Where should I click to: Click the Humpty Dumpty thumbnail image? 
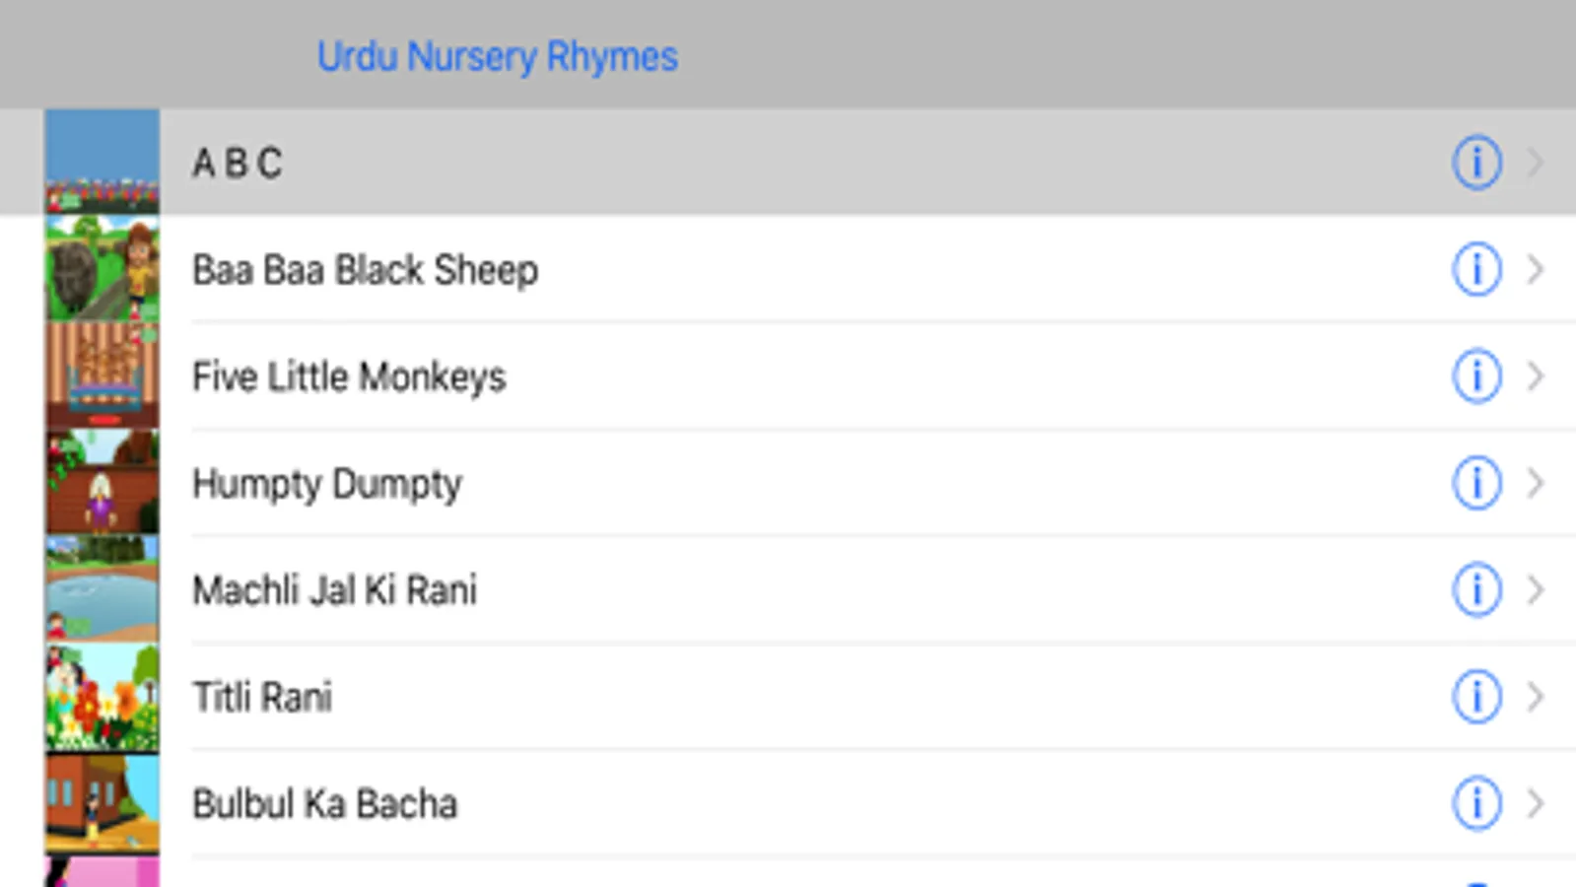(102, 483)
